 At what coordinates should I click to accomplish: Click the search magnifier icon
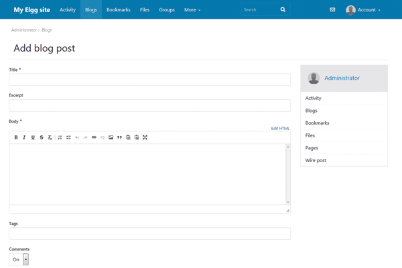283,10
